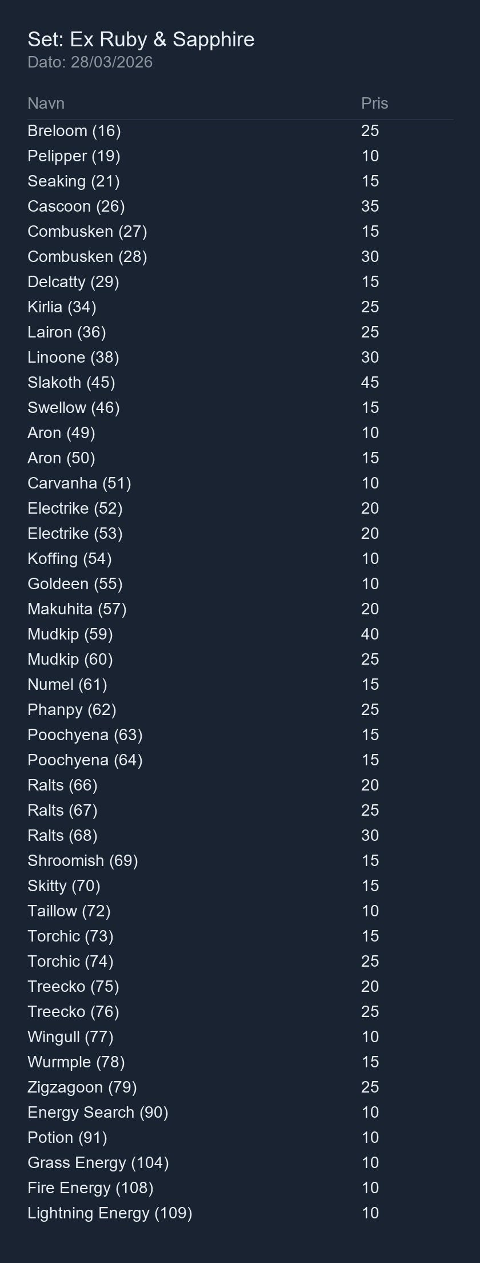The height and width of the screenshot is (1263, 480).
Task: Click the Navn column header
Action: click(46, 104)
